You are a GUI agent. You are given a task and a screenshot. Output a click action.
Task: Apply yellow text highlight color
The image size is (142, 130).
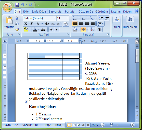26,29
